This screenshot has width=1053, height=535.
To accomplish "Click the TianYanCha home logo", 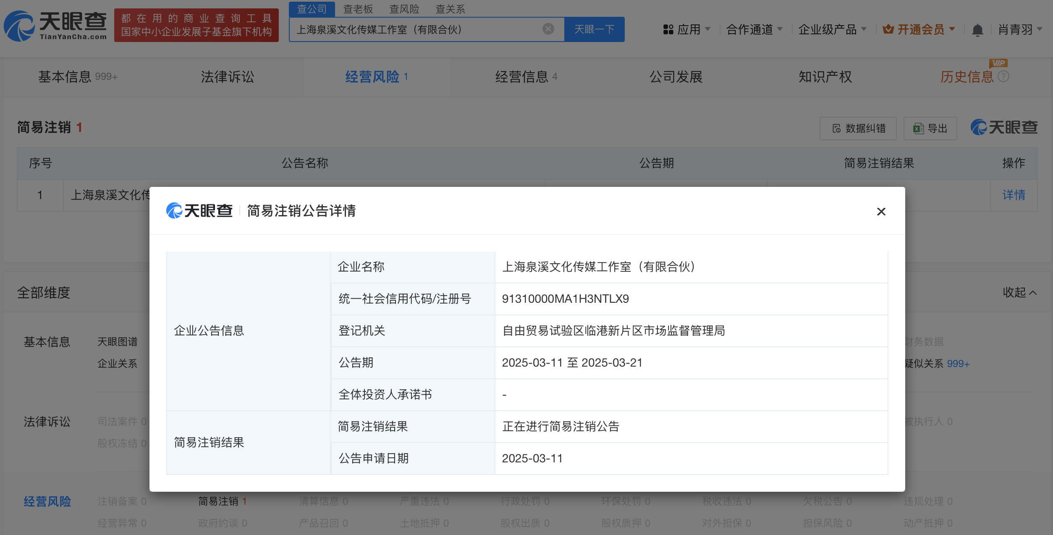I will [x=55, y=26].
